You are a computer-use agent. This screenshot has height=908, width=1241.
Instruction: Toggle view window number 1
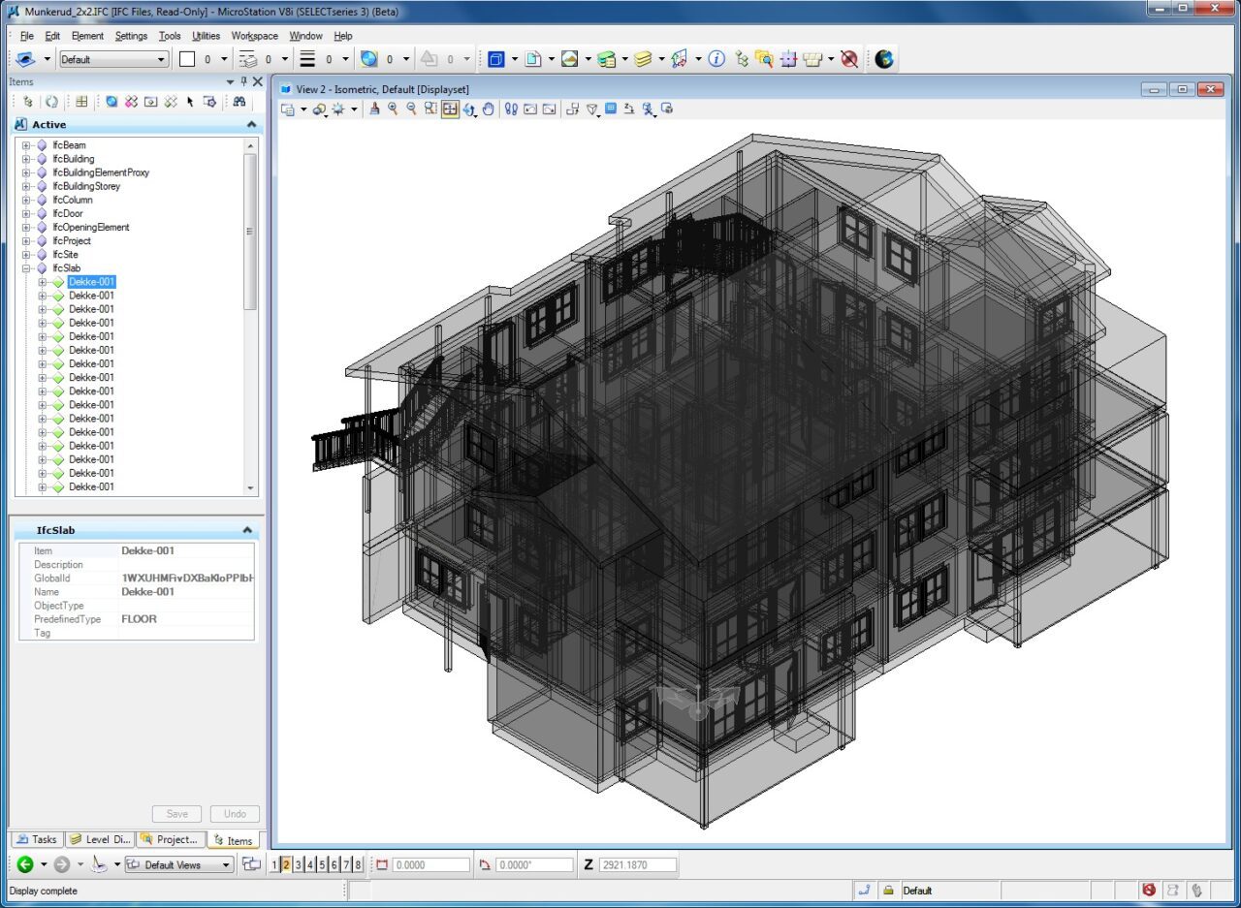(274, 864)
